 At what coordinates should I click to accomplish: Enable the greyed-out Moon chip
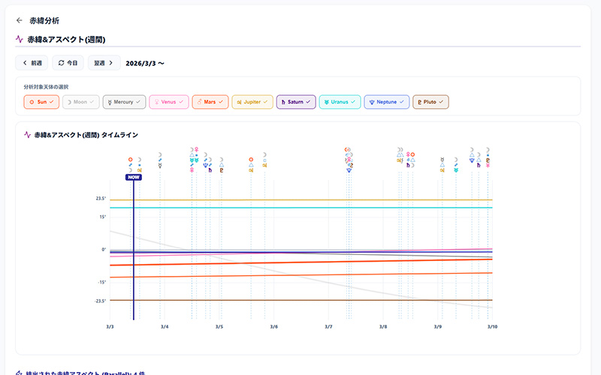point(80,101)
